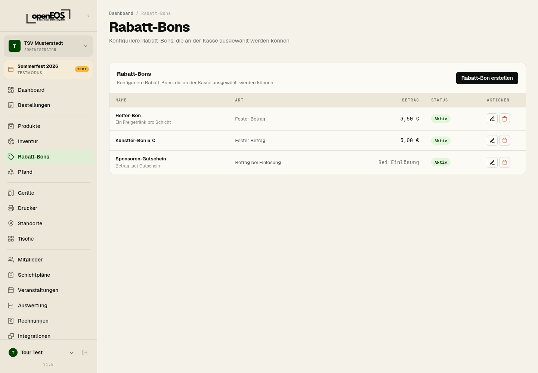Screen dimensions: 538x373
Task: Click Rabatt-Bon erstellen button
Action: (x=487, y=78)
